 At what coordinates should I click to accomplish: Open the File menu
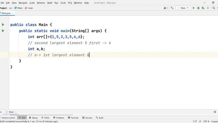pyautogui.click(x=2, y=3)
